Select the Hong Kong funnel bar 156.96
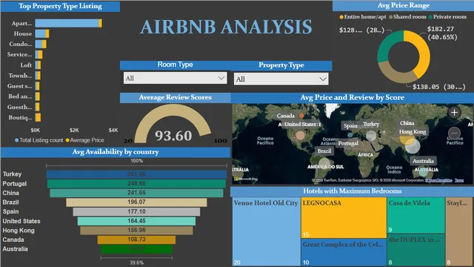This screenshot has height=267, width=474. 136,231
